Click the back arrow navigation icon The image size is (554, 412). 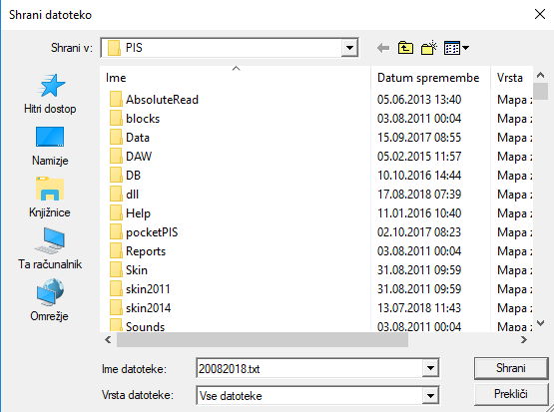383,48
